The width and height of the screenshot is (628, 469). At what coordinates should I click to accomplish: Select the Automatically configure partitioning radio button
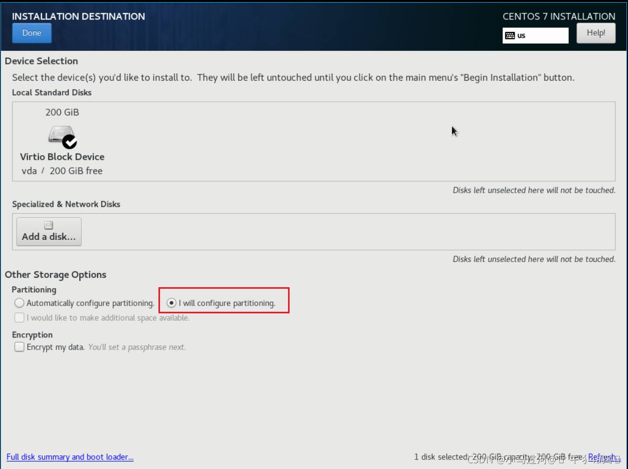click(x=19, y=303)
